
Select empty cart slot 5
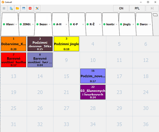tap(119, 44)
